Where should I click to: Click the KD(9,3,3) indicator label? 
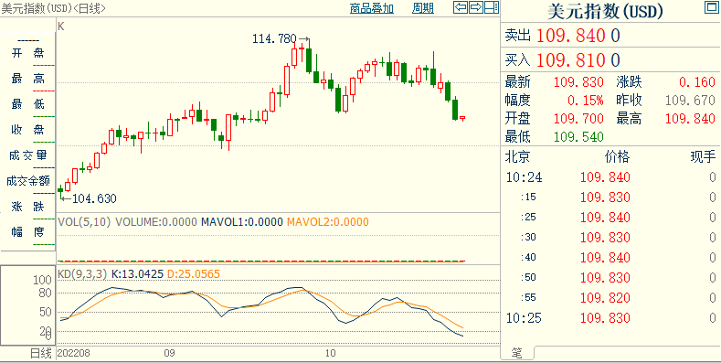tap(82, 274)
